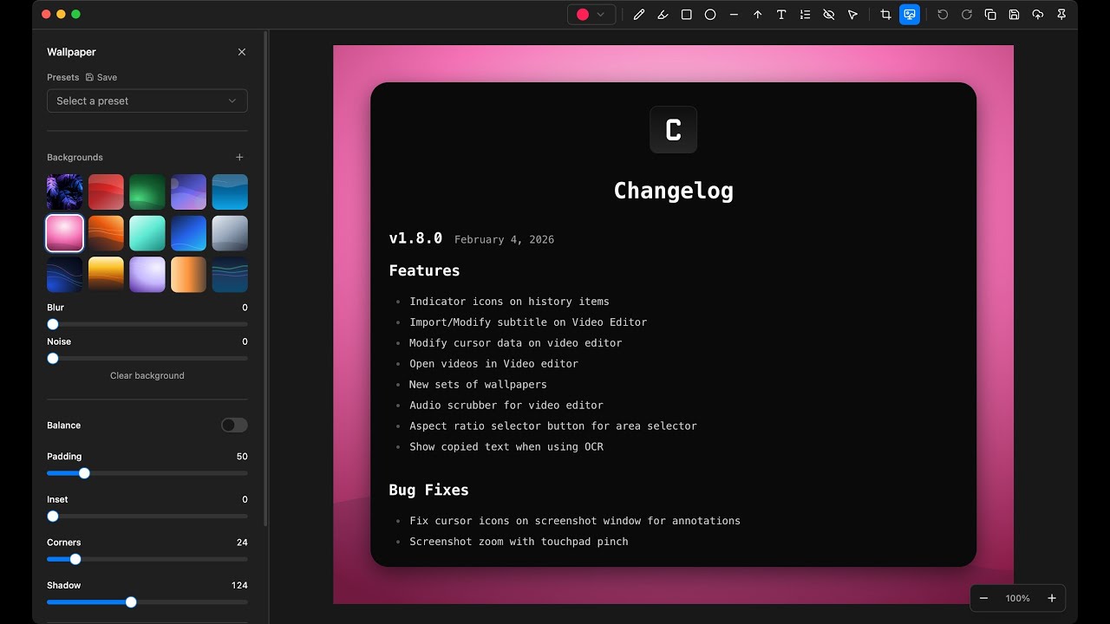The width and height of the screenshot is (1110, 624).
Task: Zoom out with the minus button
Action: pyautogui.click(x=983, y=598)
